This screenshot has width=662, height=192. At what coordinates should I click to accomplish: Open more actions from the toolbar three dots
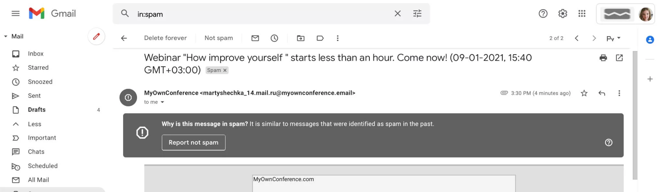click(x=337, y=38)
